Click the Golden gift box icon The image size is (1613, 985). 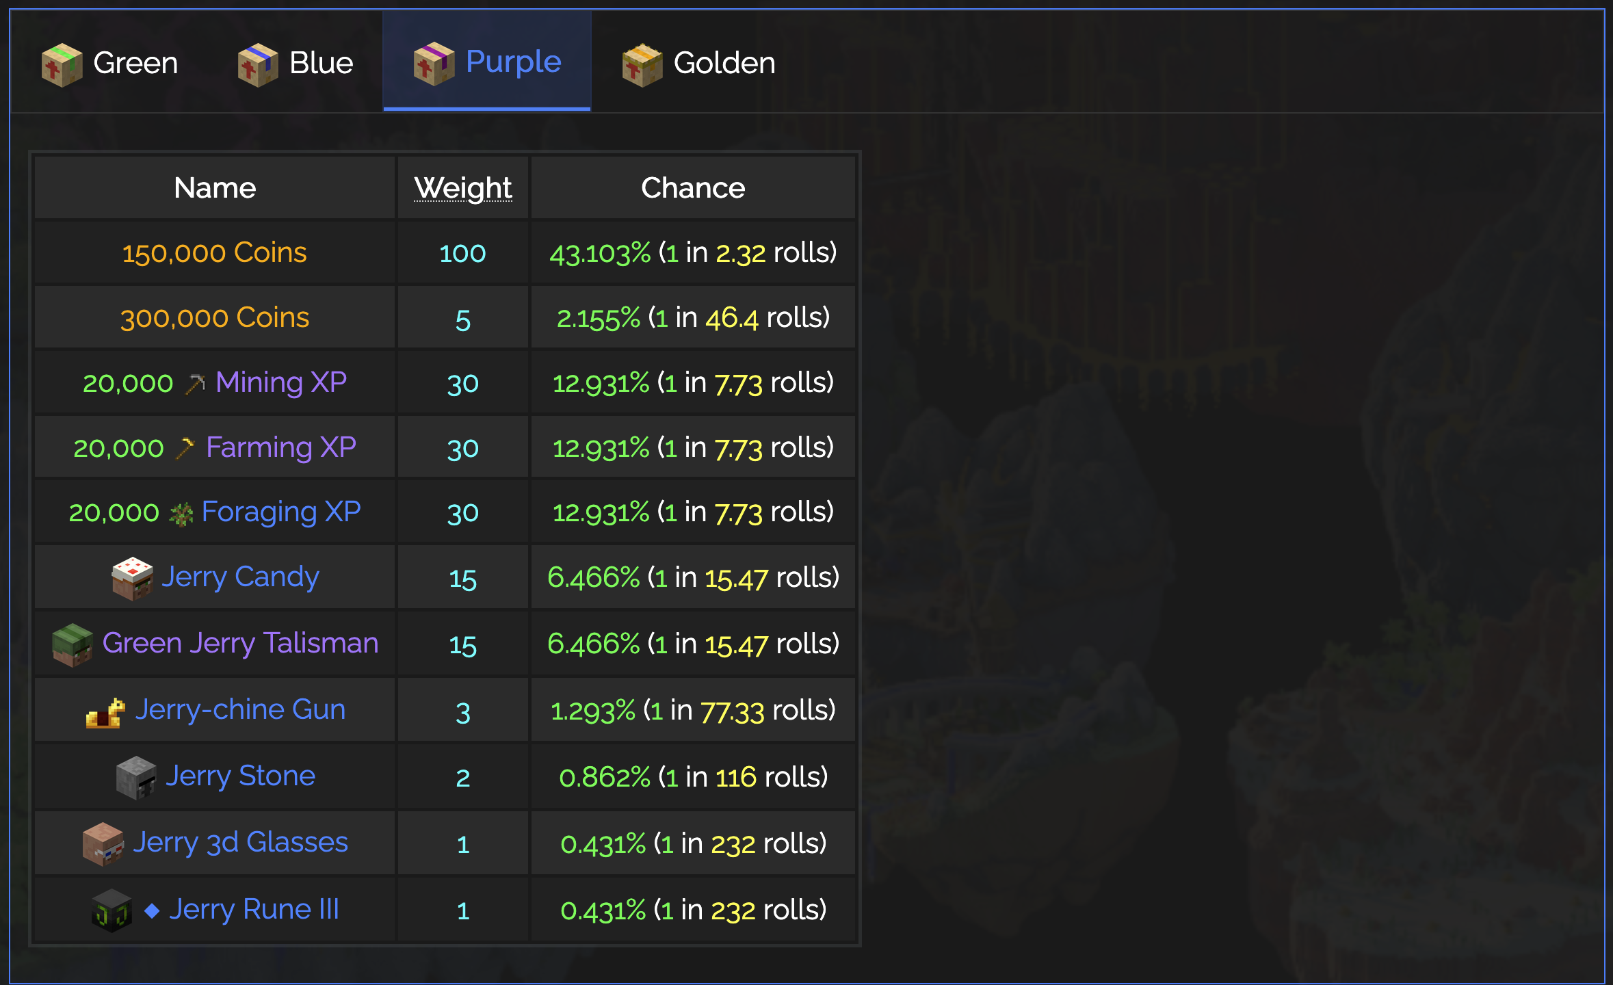point(642,65)
